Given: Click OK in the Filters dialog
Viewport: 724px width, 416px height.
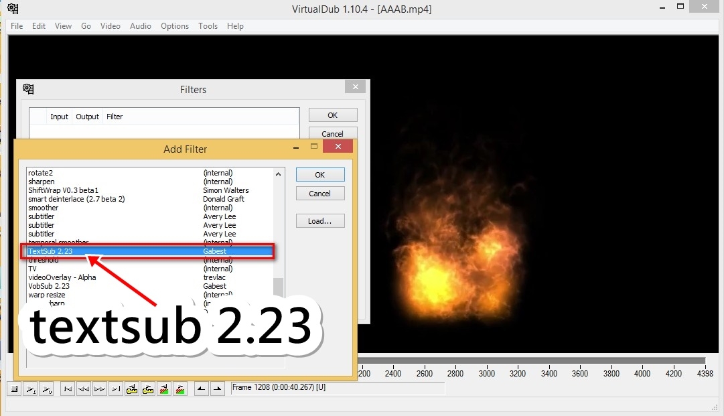Looking at the screenshot, I should (x=333, y=115).
